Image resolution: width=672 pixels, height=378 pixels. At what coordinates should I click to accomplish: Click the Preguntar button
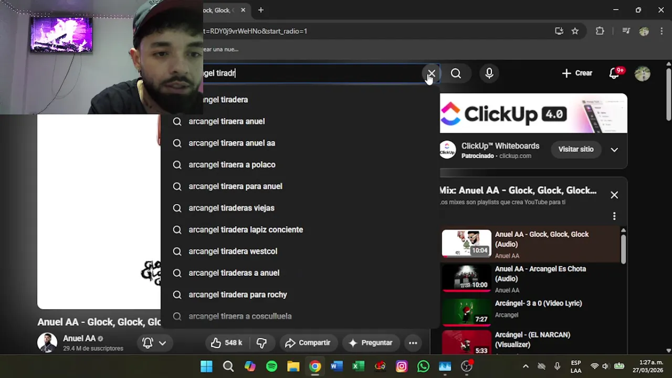(370, 343)
